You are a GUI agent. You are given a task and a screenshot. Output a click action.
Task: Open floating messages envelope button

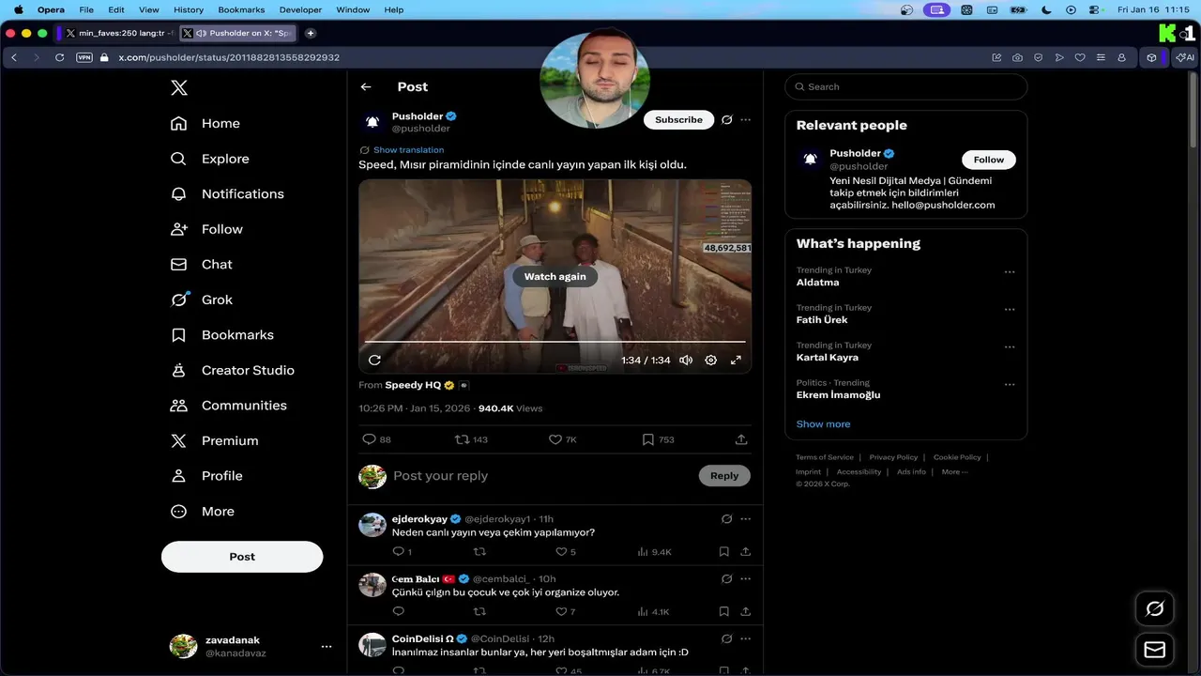point(1155,650)
